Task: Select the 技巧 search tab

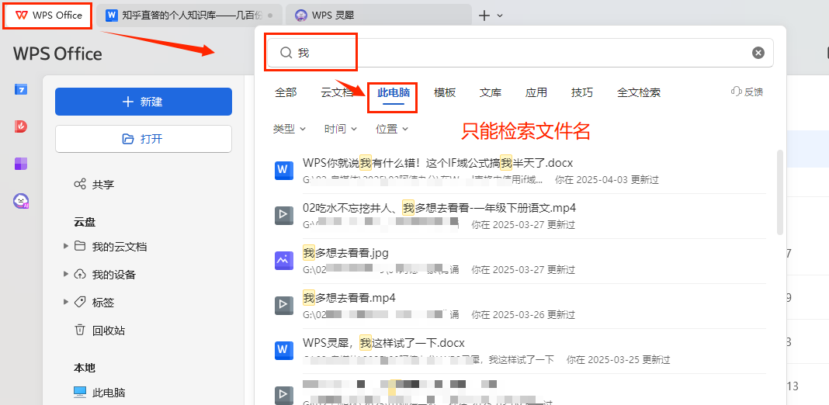Action: pyautogui.click(x=581, y=92)
